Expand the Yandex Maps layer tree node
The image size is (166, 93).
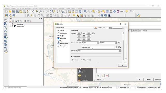coord(10,26)
